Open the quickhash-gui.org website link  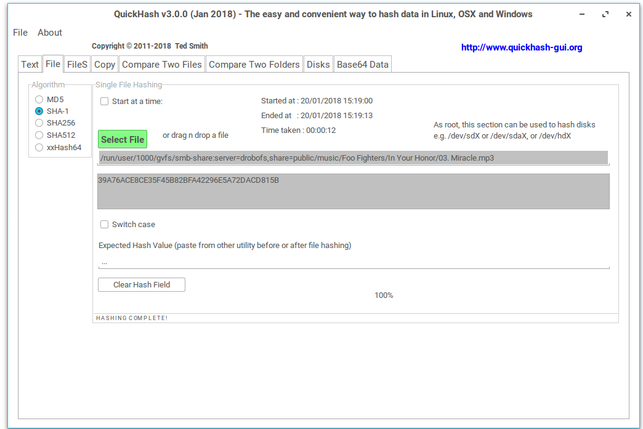coord(521,47)
